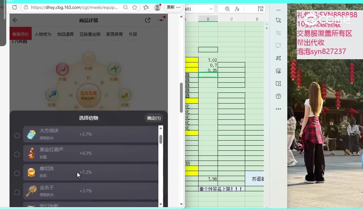Select the cell containing 0.7

208,65
